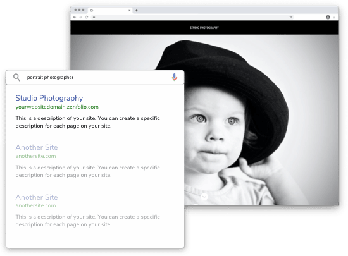
Task: Reload the page with refresh icon
Action: (87, 17)
